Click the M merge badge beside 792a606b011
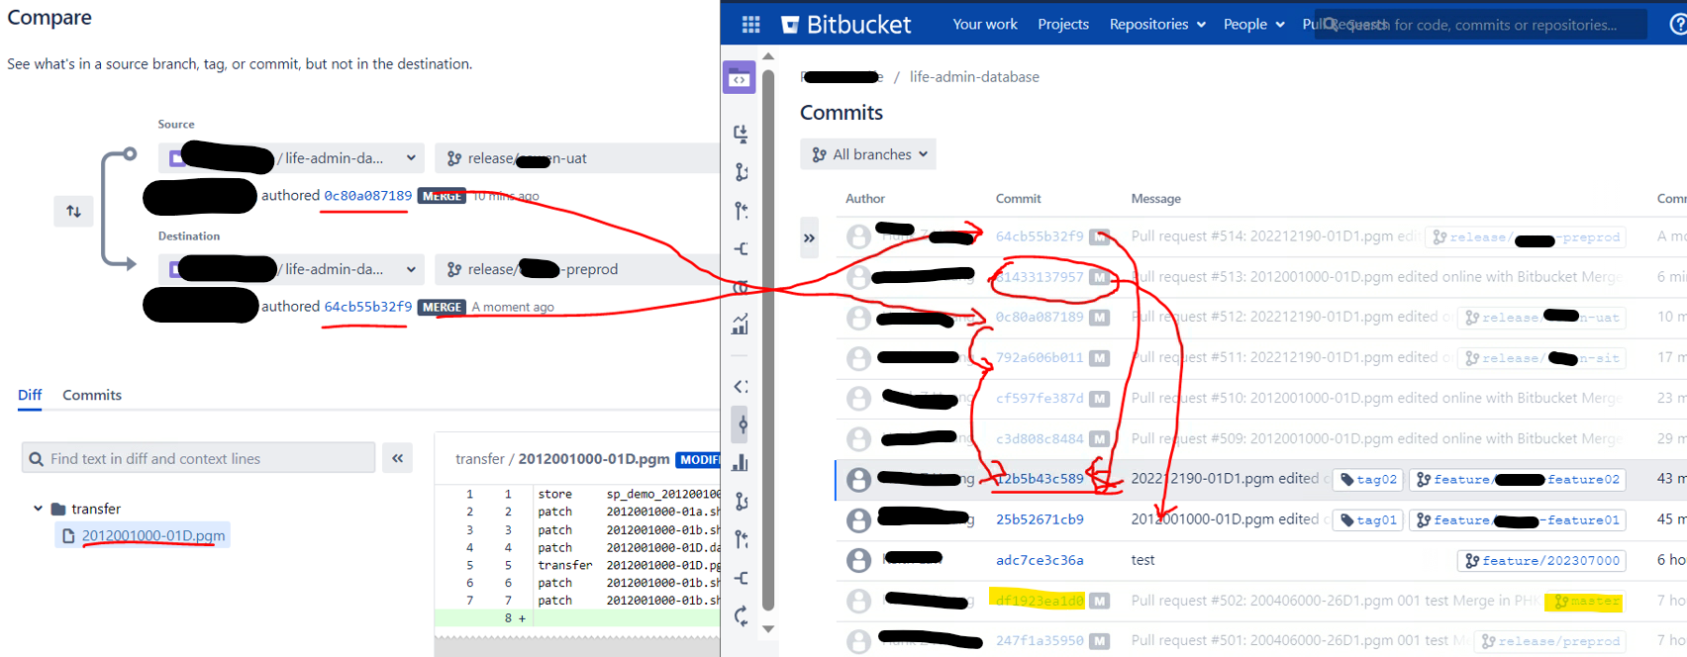This screenshot has height=657, width=1687. tap(1099, 357)
